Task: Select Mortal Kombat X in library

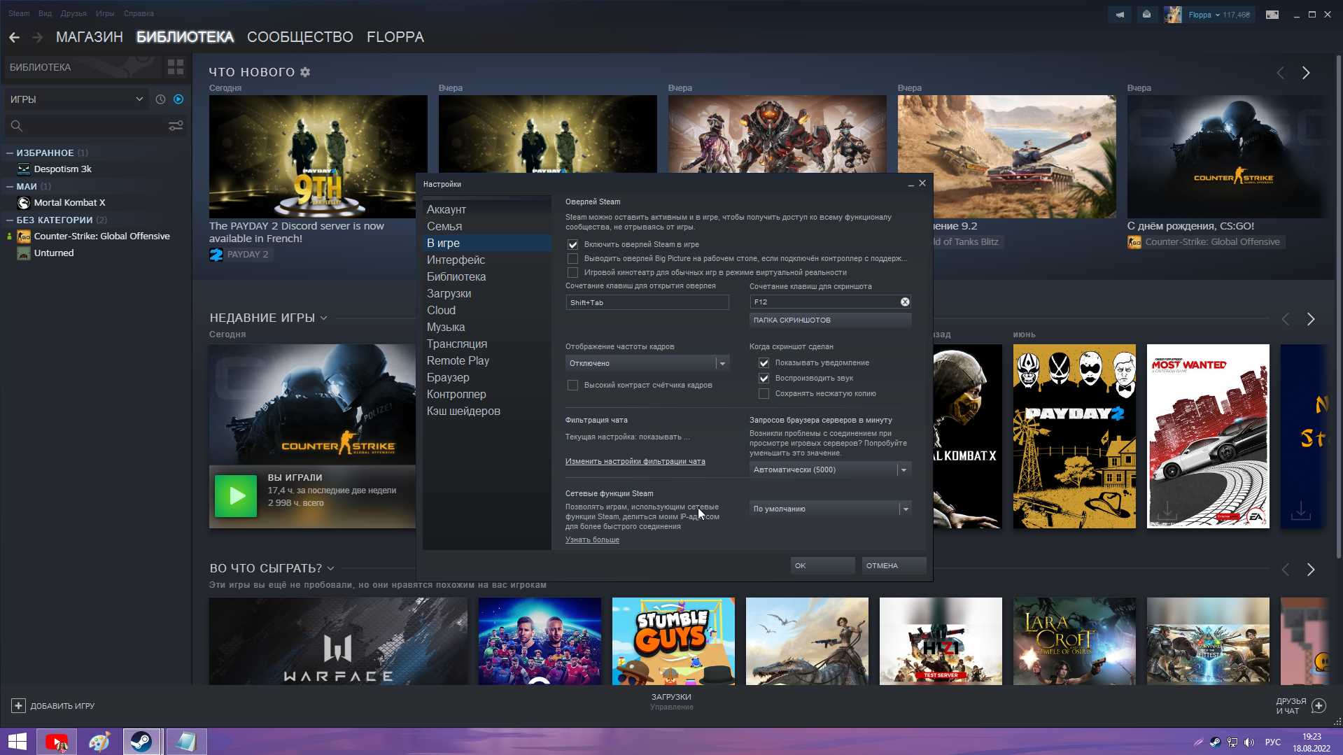Action: coord(69,203)
